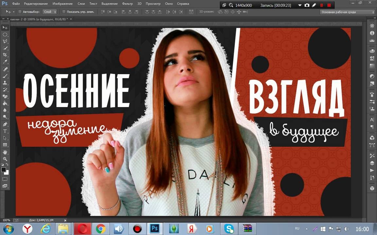Viewport: 377px width, 235px height.
Task: Toggle Quick Mask mode
Action: tap(5, 179)
